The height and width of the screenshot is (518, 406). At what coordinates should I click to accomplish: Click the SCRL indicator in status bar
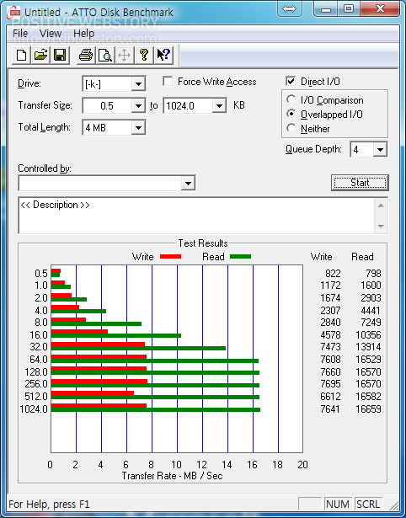click(x=368, y=505)
